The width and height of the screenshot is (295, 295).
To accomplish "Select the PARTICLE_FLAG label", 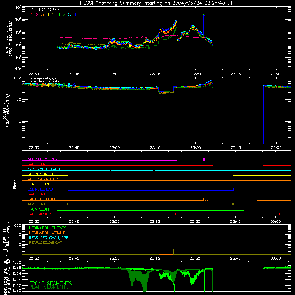I will click(x=41, y=199).
